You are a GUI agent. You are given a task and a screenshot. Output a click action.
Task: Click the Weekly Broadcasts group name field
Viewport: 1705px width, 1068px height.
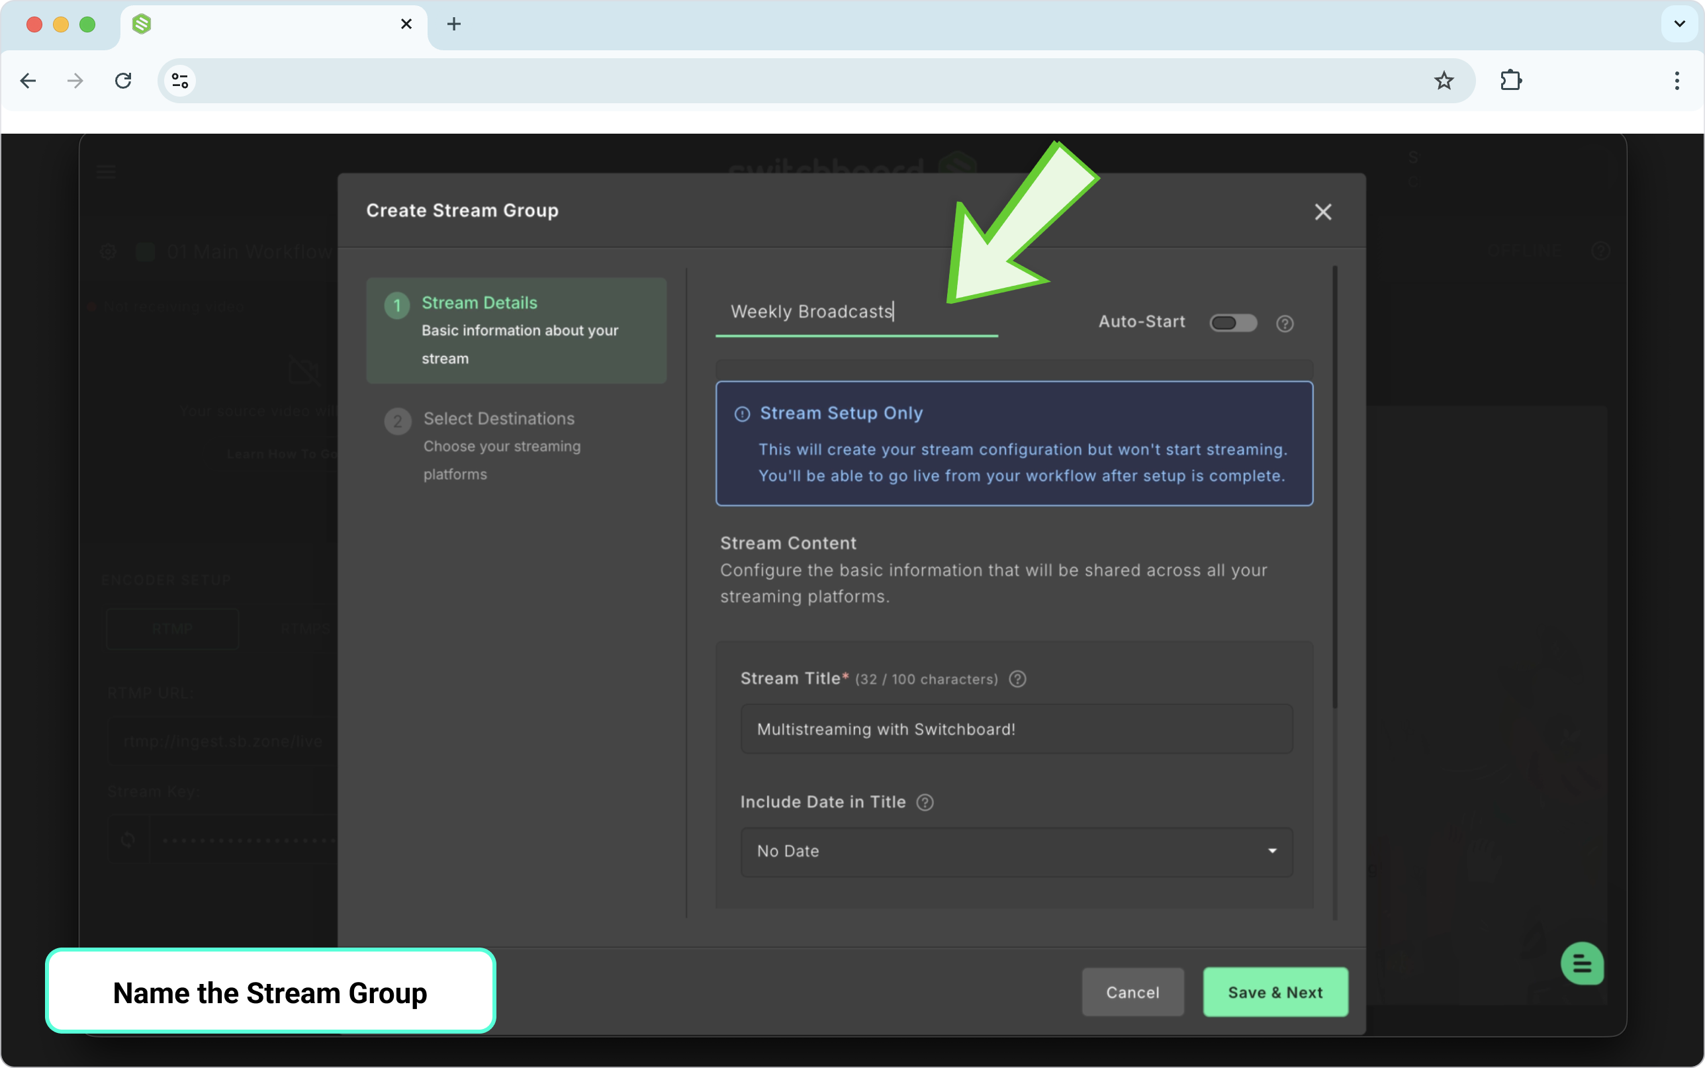tap(856, 312)
